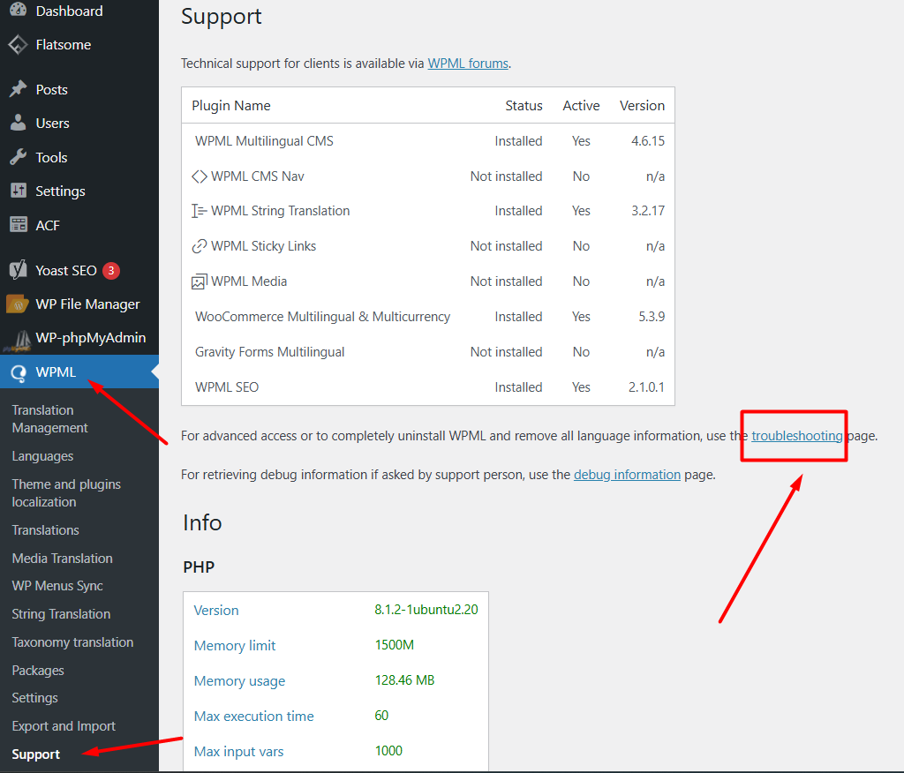The image size is (904, 773).
Task: Select the Support submenu item
Action: 35,754
